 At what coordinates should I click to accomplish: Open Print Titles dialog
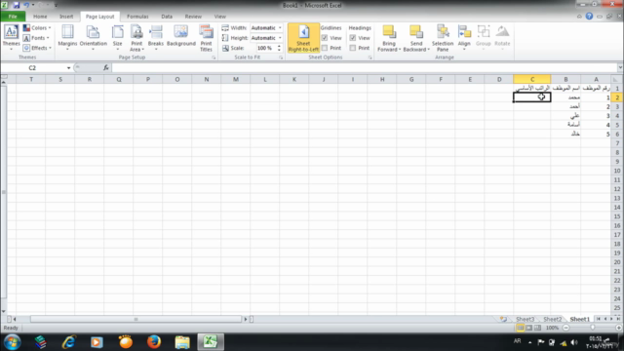pos(206,38)
